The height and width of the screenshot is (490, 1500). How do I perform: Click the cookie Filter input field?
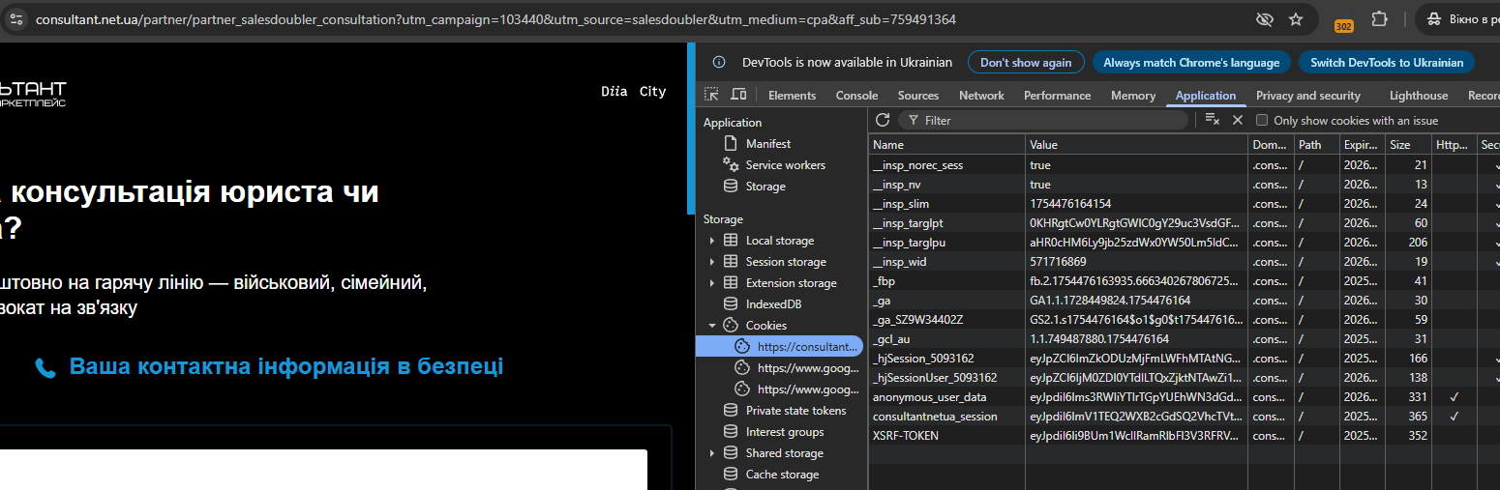(x=1043, y=120)
